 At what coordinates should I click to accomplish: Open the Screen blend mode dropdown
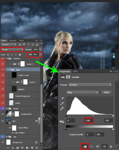coord(12,49)
